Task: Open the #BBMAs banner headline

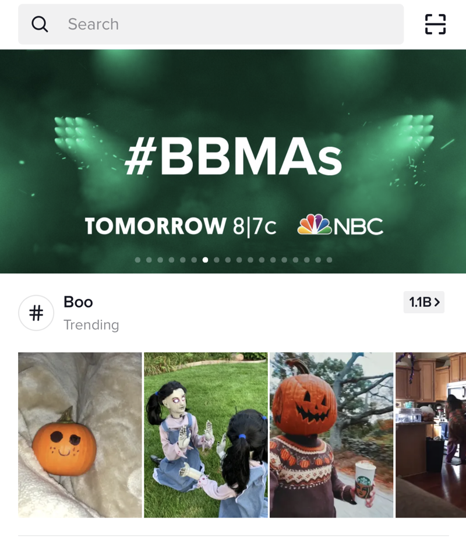Action: [233, 157]
